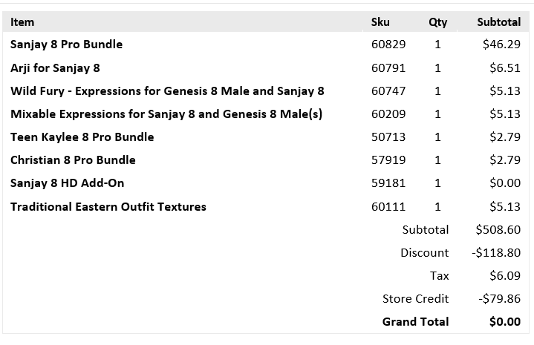Click the Teen Kaylee 8 Pro Bundle item

pyautogui.click(x=82, y=137)
